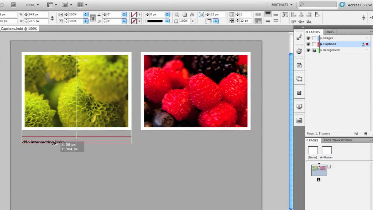373x210 pixels.
Task: Click the Stroke color swatch in the control panel
Action: click(134, 21)
